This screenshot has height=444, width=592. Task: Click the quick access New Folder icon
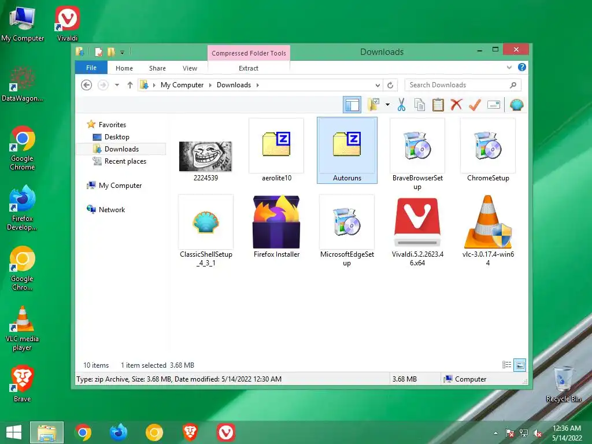pos(111,51)
